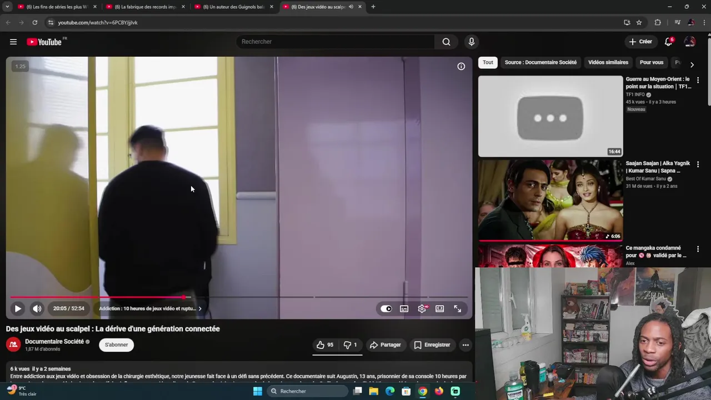Mute the video volume
711x400 pixels.
[37, 308]
